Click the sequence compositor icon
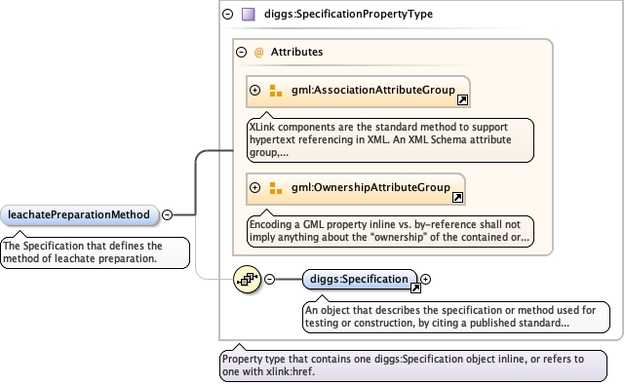The width and height of the screenshot is (625, 385). point(247,280)
